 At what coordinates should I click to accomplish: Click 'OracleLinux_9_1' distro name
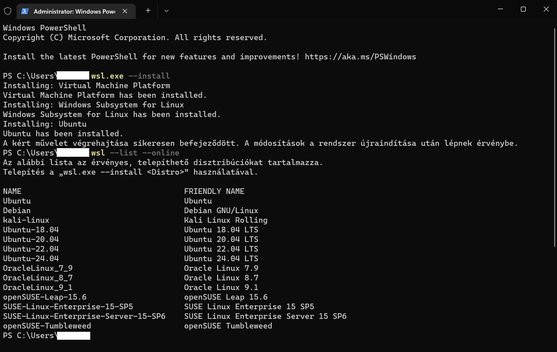(38, 287)
